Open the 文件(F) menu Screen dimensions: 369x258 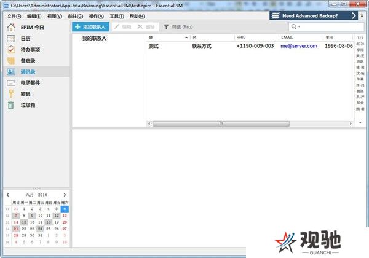pyautogui.click(x=14, y=16)
